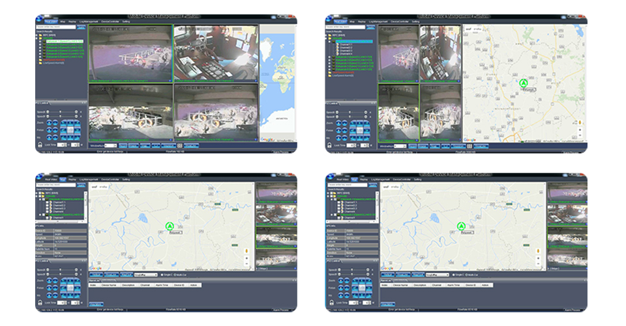Click green vehicle marker on top-right window map
Image resolution: width=626 pixels, height=326 pixels.
[523, 83]
